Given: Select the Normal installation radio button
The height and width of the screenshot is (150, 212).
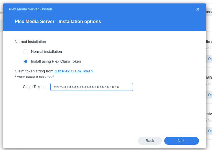Looking at the screenshot, I should [26, 52].
